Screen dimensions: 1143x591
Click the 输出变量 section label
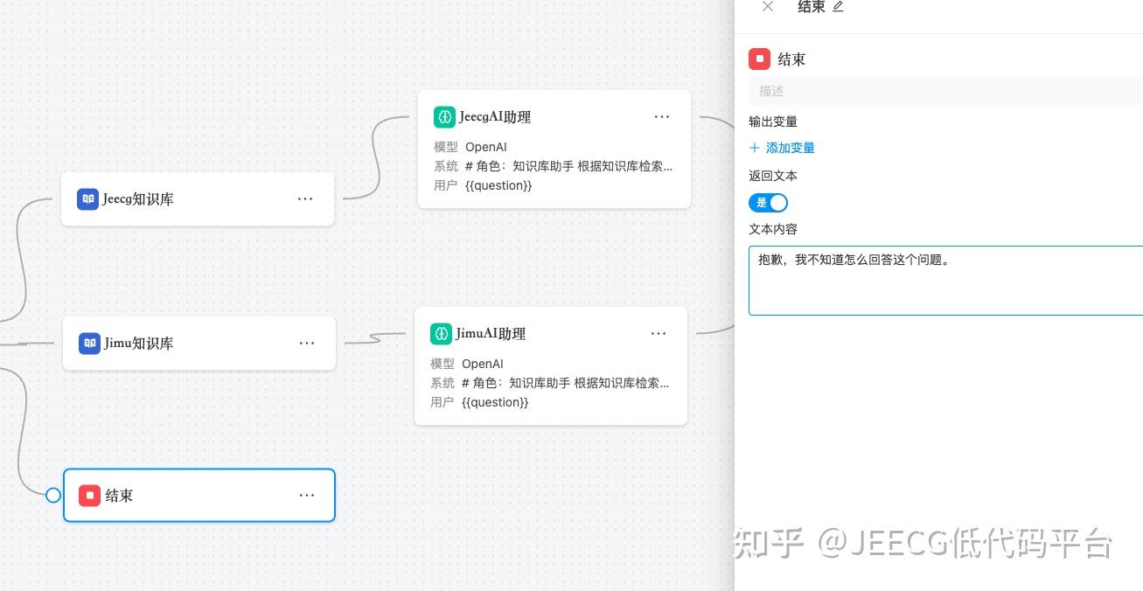(x=773, y=122)
